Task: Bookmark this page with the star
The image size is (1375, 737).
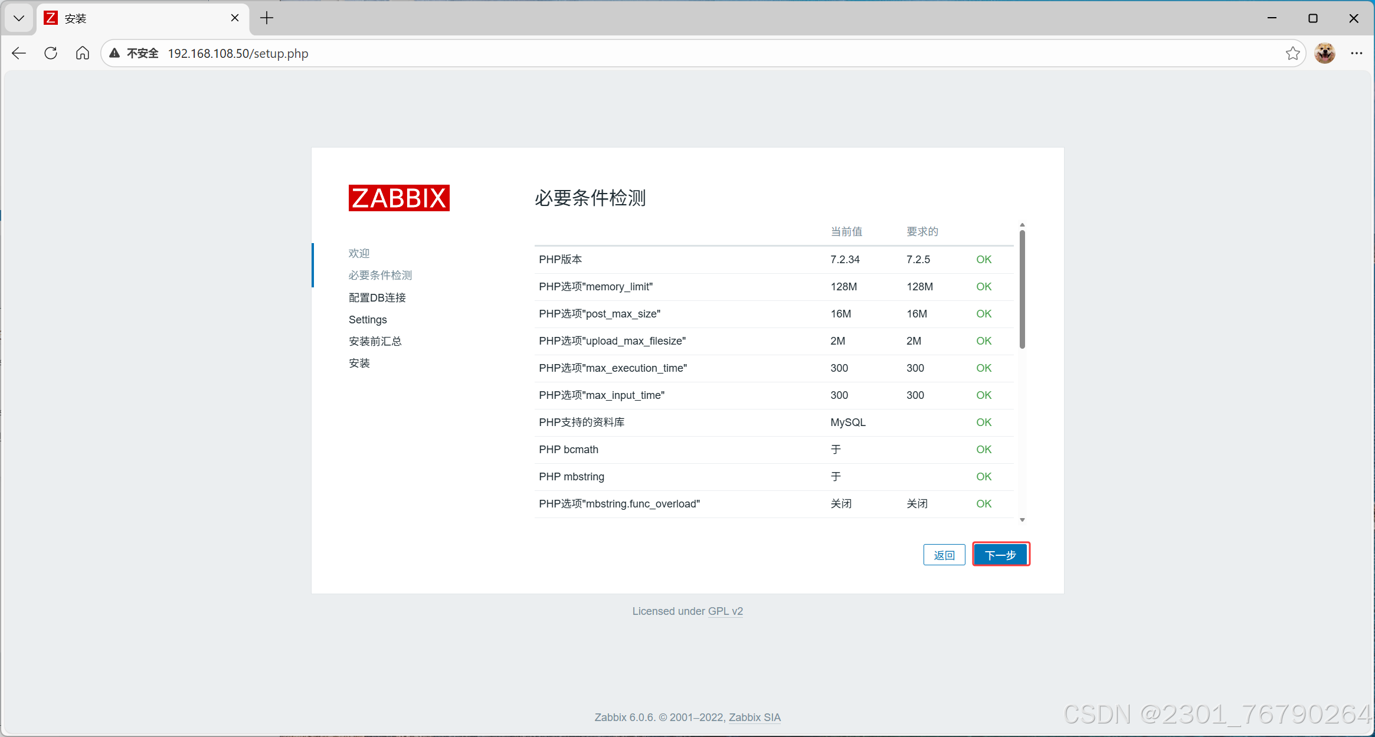Action: pyautogui.click(x=1292, y=53)
